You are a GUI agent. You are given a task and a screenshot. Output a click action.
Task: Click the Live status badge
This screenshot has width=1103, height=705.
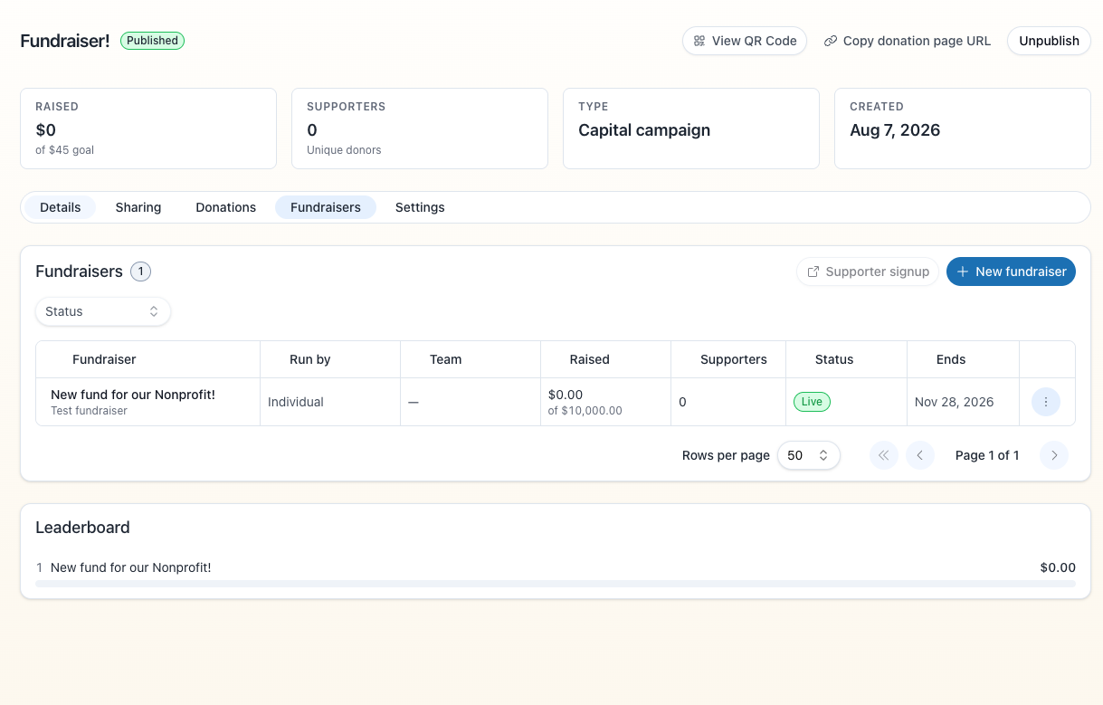(812, 402)
